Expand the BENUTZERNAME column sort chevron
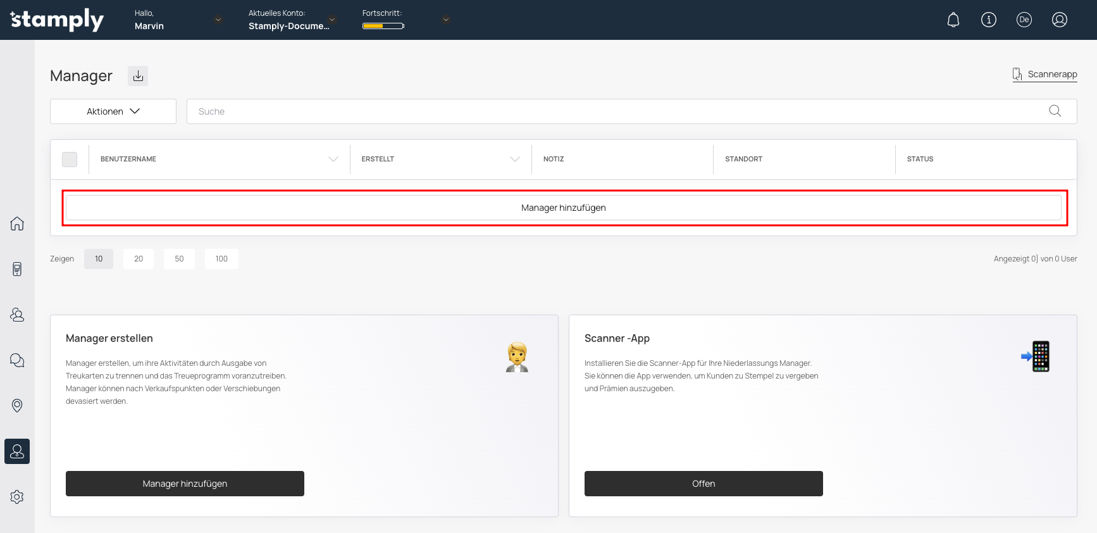1097x533 pixels. point(333,160)
